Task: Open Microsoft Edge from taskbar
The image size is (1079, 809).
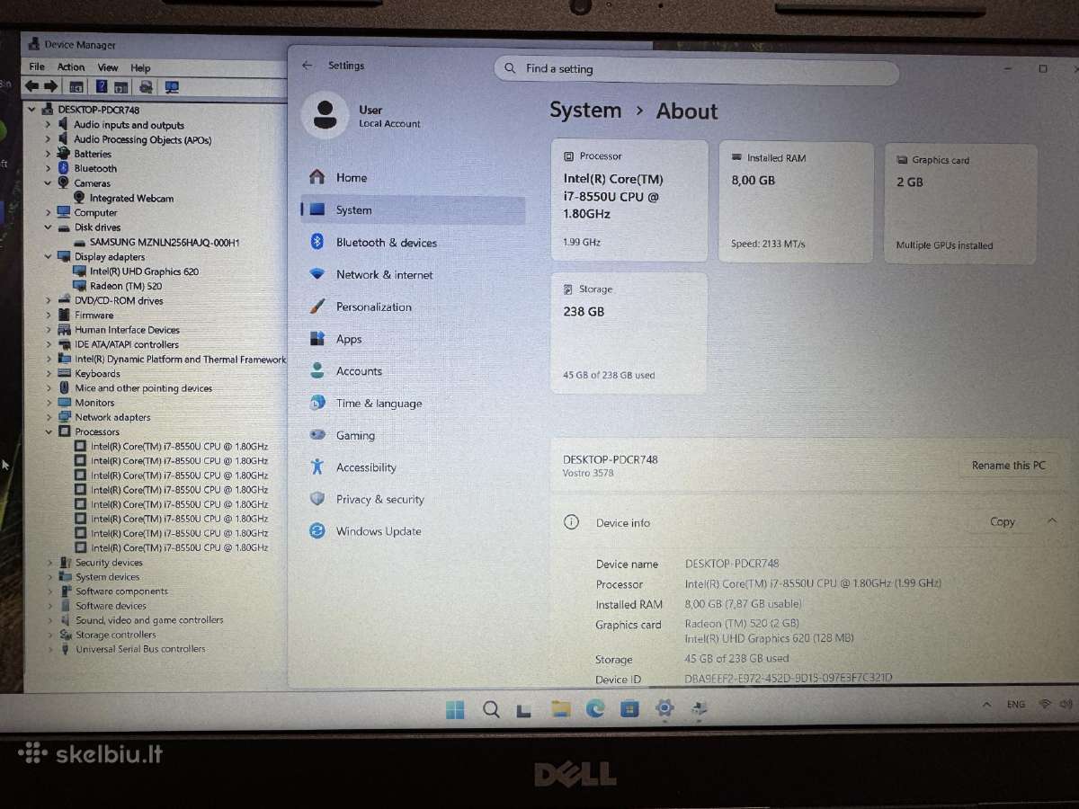Action: coord(595,709)
